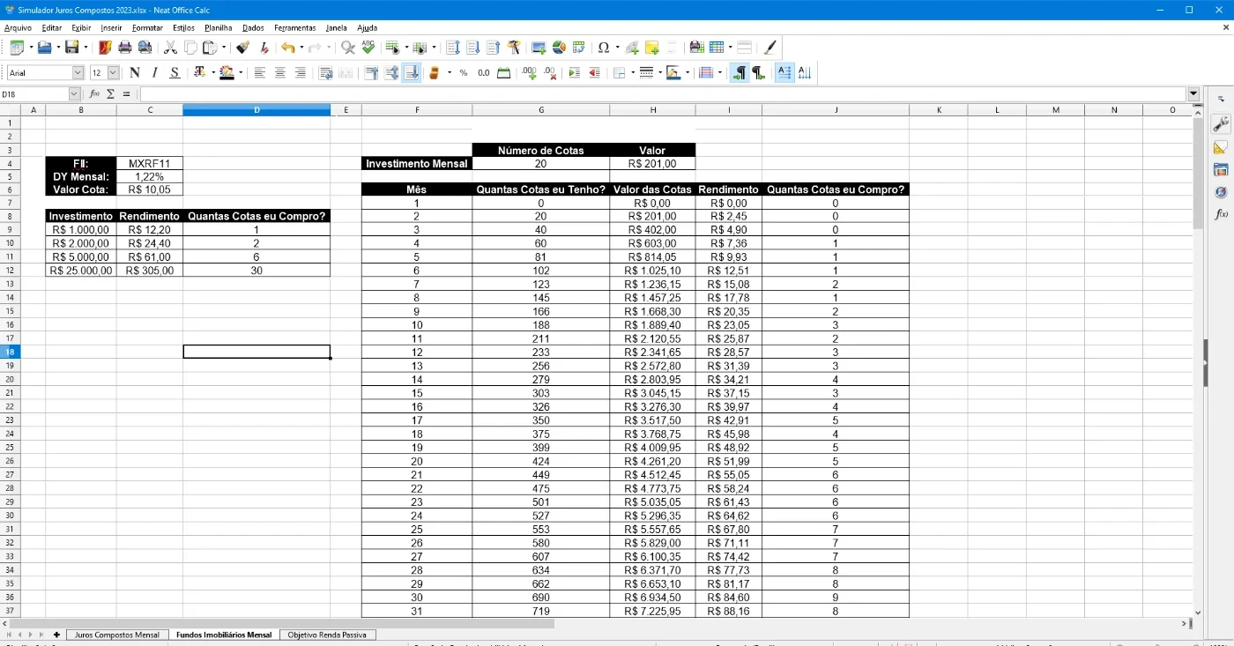
Task: Expand the Paste options dropdown arrow
Action: pos(224,48)
